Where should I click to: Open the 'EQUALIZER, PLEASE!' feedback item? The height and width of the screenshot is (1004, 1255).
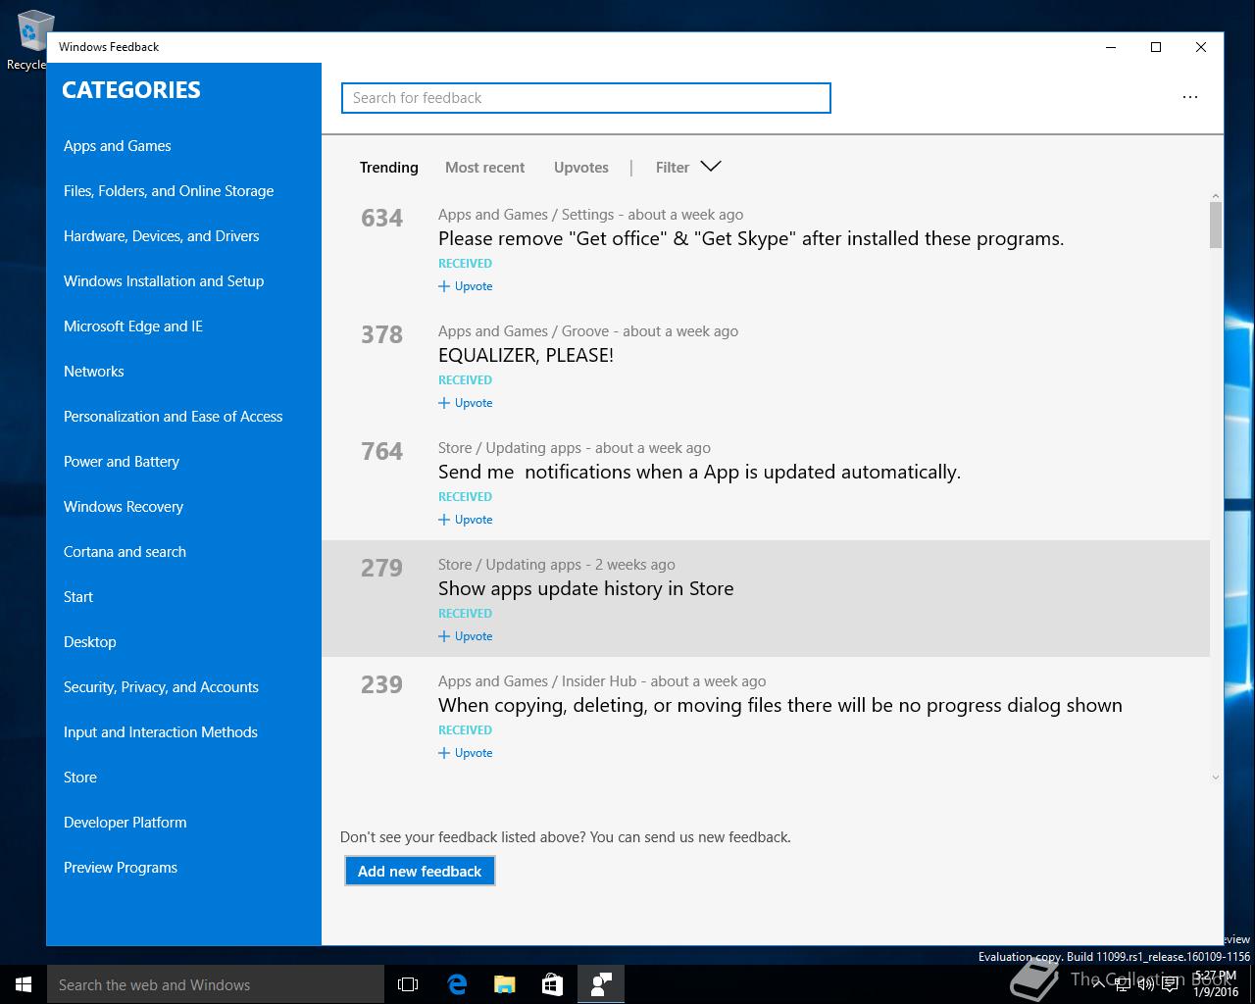(x=526, y=355)
